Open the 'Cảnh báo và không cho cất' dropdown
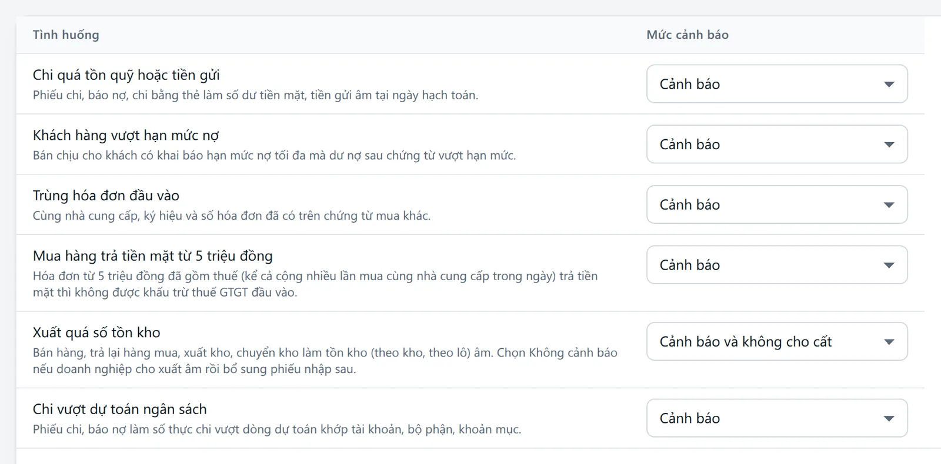 coord(777,342)
